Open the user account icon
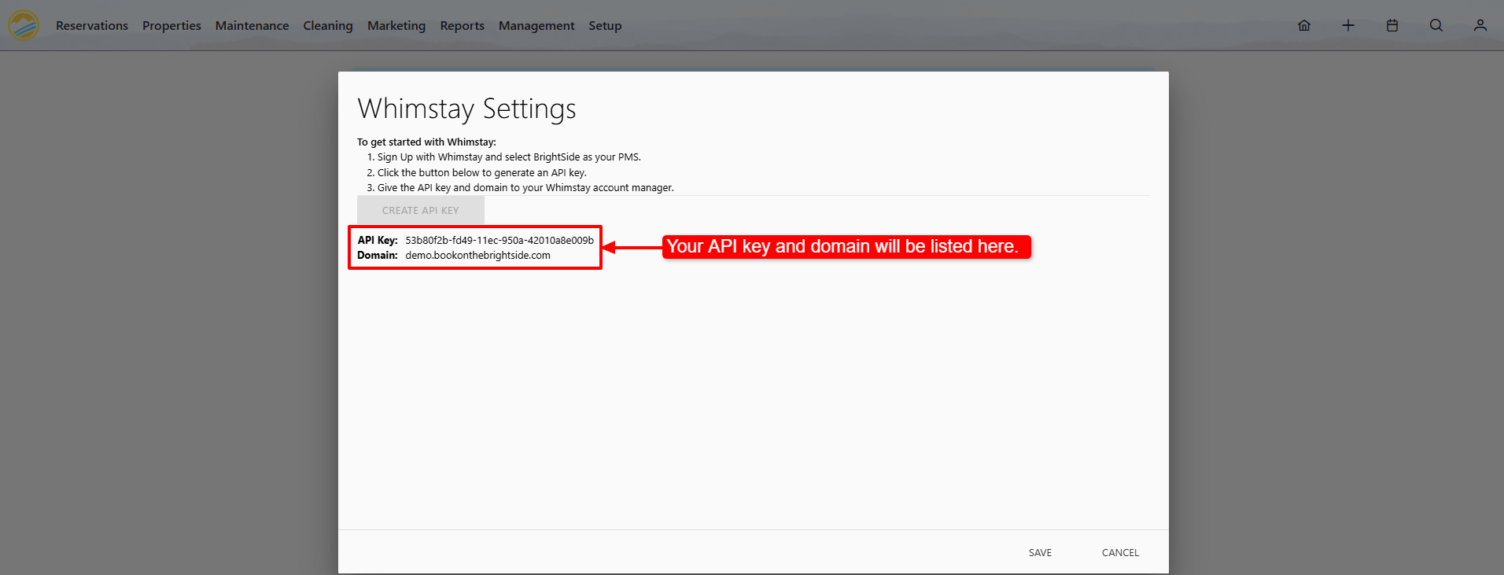Image resolution: width=1504 pixels, height=575 pixels. point(1480,25)
